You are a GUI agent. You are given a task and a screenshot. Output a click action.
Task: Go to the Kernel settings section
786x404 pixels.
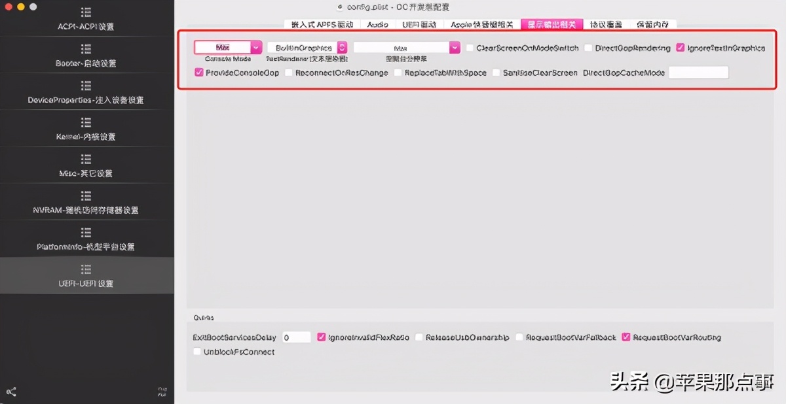(x=86, y=128)
